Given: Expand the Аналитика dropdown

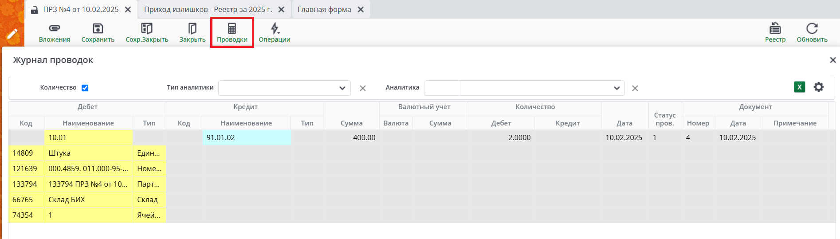Looking at the screenshot, I should [x=616, y=88].
